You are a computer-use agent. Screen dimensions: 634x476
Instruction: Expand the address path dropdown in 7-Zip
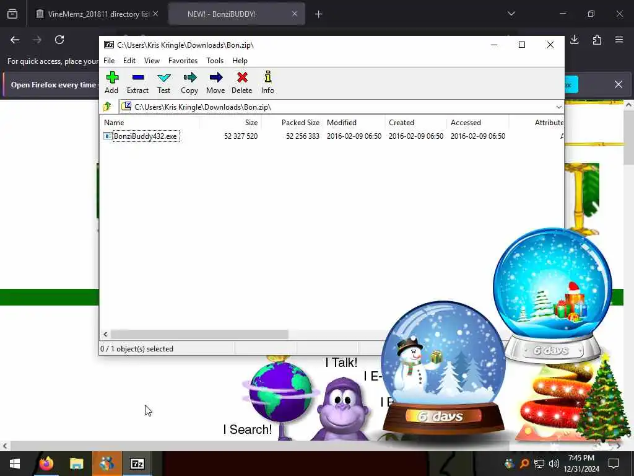coord(559,107)
